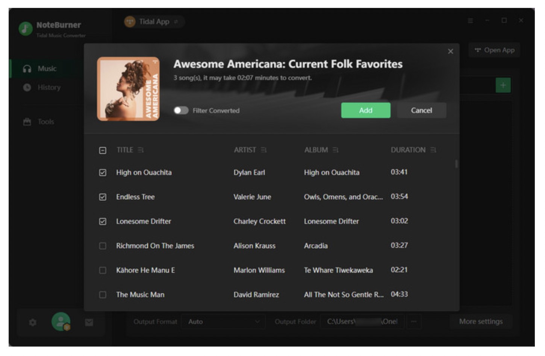
Task: Click artist name Charley Crockett
Action: coord(259,221)
